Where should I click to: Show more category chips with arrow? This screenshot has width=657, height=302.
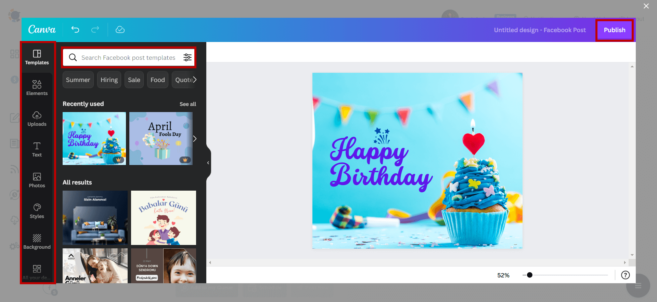(195, 80)
